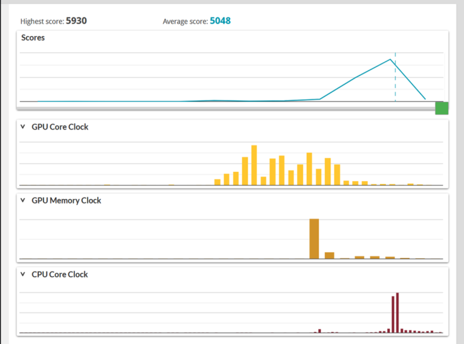Collapse the GPU Memory Clock panel chevron
This screenshot has height=344, width=464.
pos(23,200)
